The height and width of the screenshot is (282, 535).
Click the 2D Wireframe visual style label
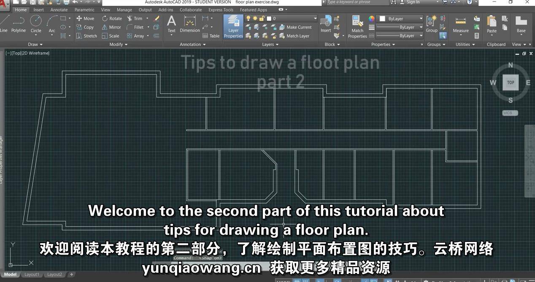click(x=36, y=53)
